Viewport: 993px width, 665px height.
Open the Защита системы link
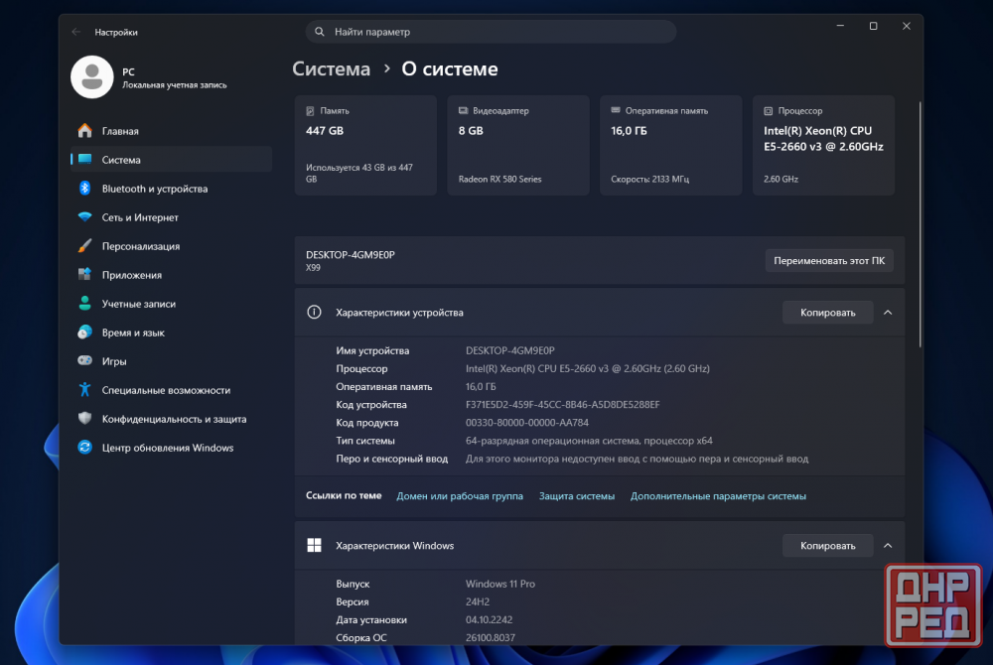(577, 496)
